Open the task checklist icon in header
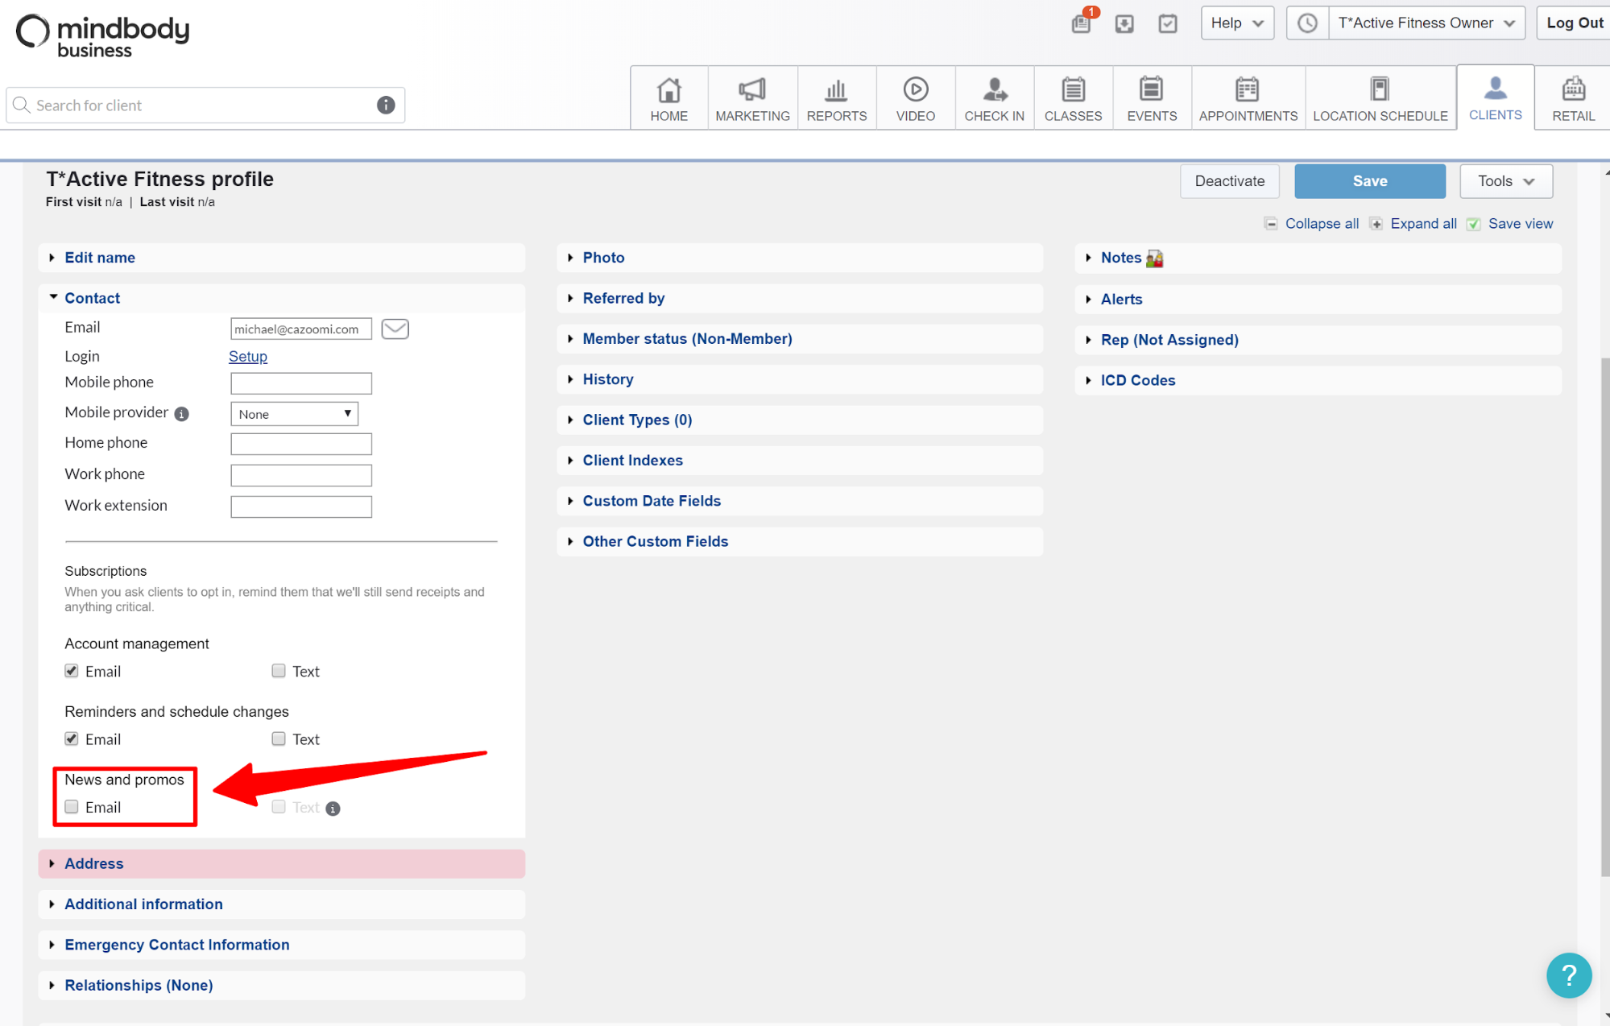The width and height of the screenshot is (1610, 1026). [1168, 23]
